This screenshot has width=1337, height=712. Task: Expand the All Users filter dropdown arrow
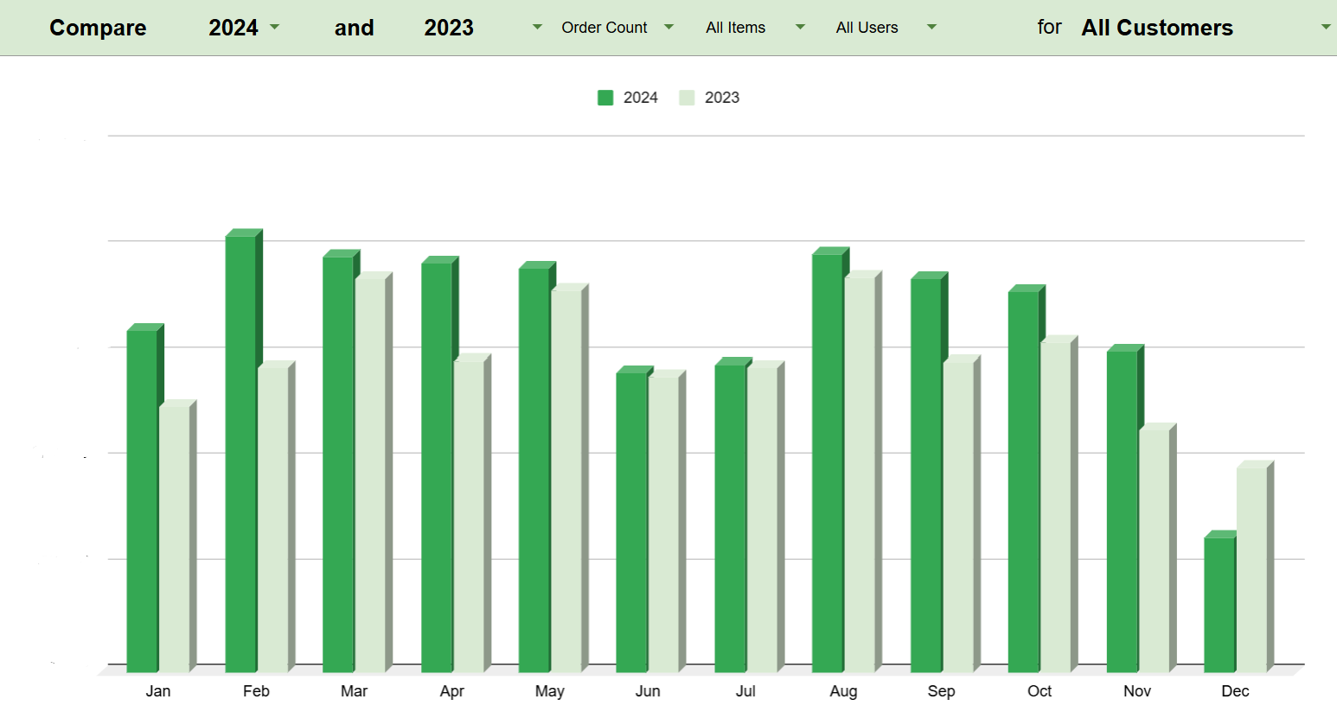(x=931, y=27)
